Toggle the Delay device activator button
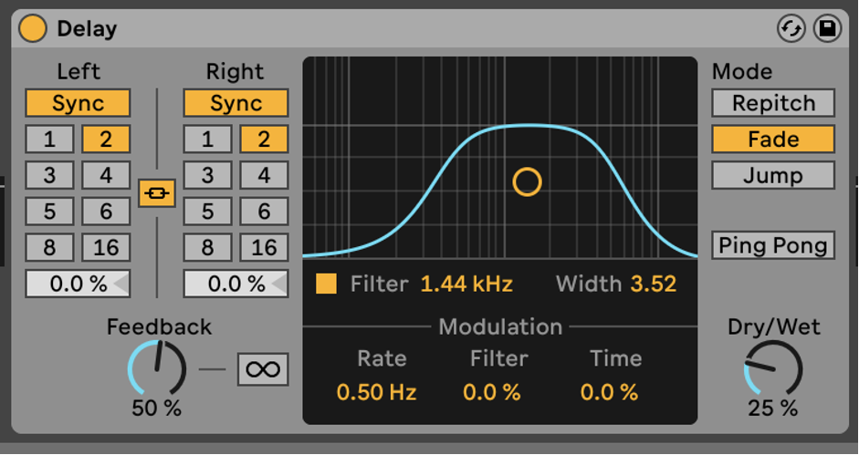The height and width of the screenshot is (455, 859). 32,28
